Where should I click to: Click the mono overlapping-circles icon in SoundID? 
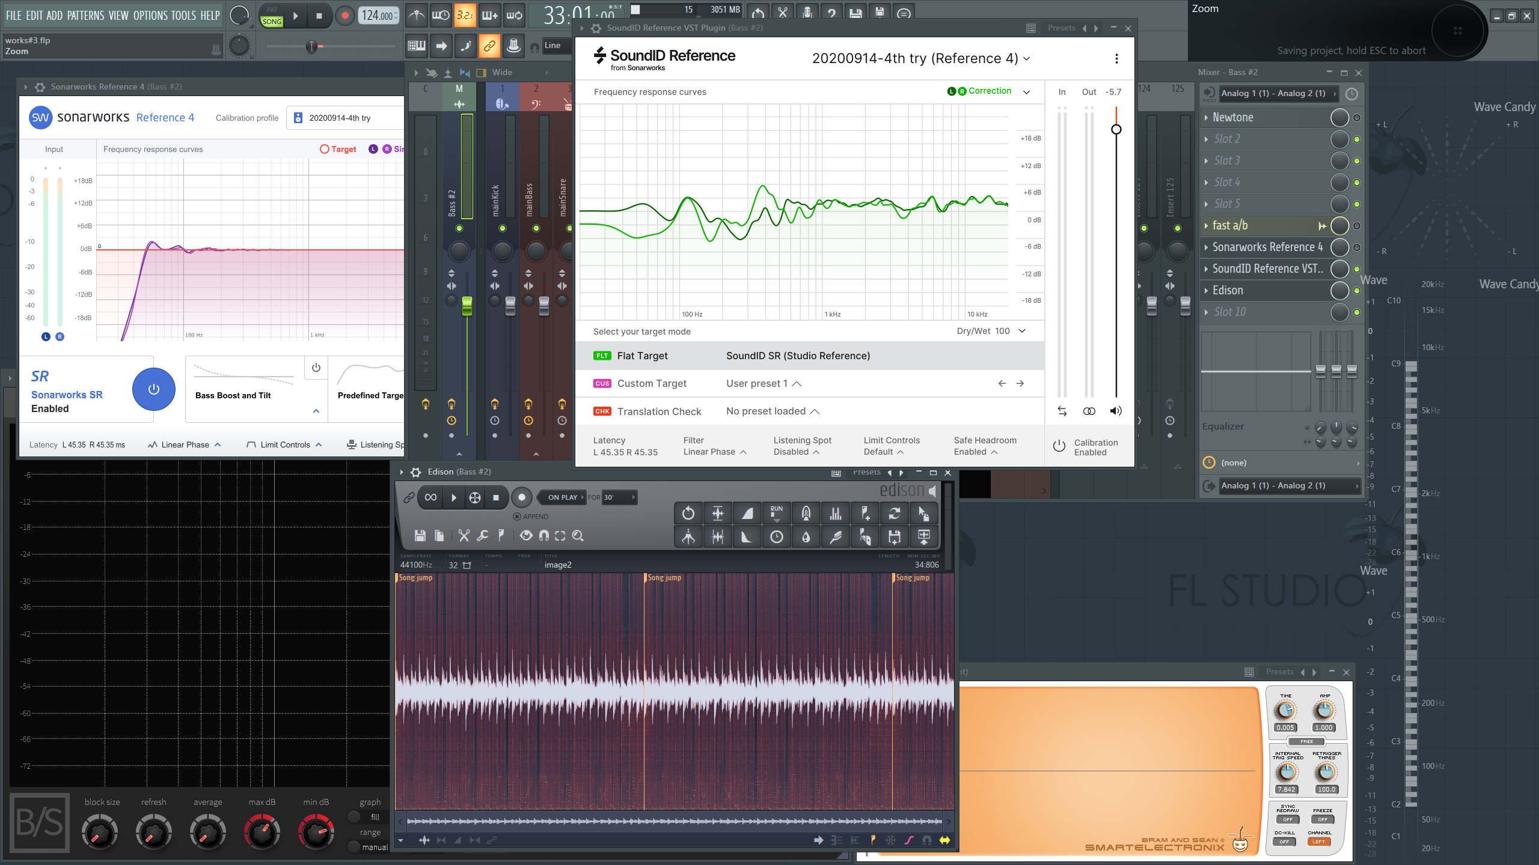[x=1089, y=411]
